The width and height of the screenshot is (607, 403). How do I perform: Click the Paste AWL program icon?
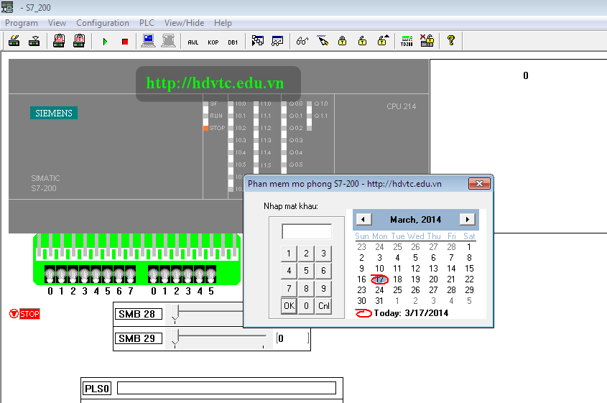pyautogui.click(x=59, y=41)
